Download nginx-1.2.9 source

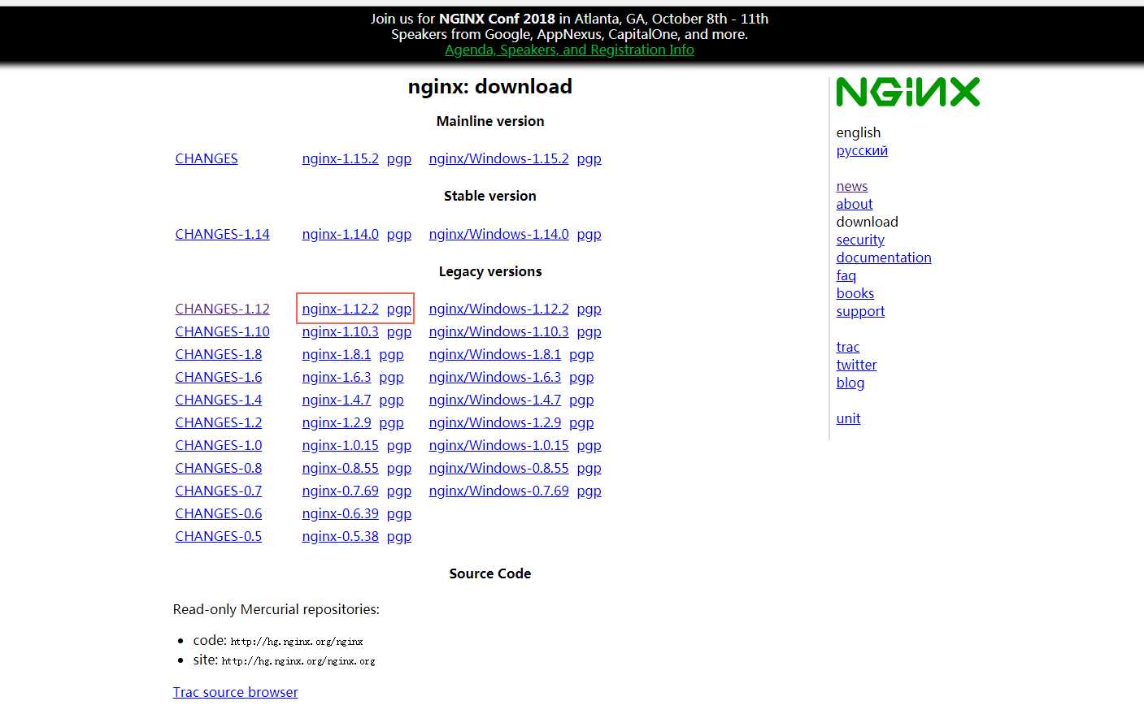(336, 422)
